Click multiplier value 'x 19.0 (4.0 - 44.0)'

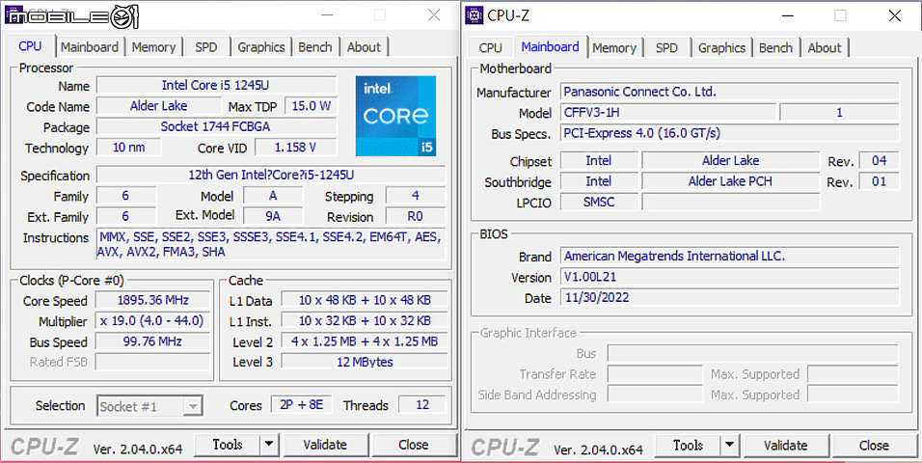coord(153,320)
